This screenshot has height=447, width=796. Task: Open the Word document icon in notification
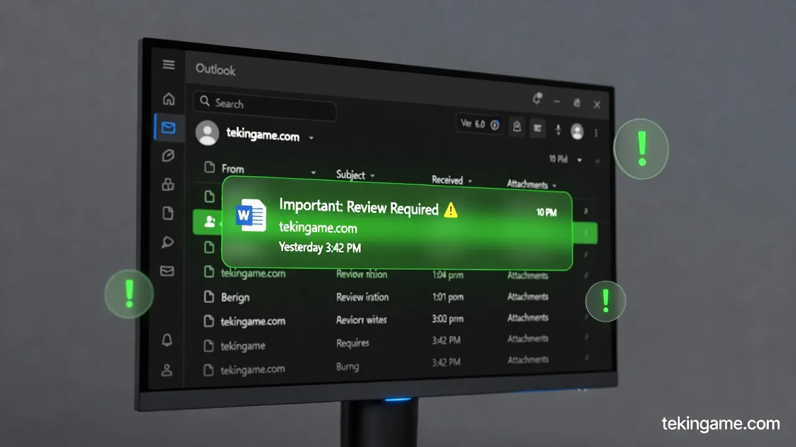point(251,215)
